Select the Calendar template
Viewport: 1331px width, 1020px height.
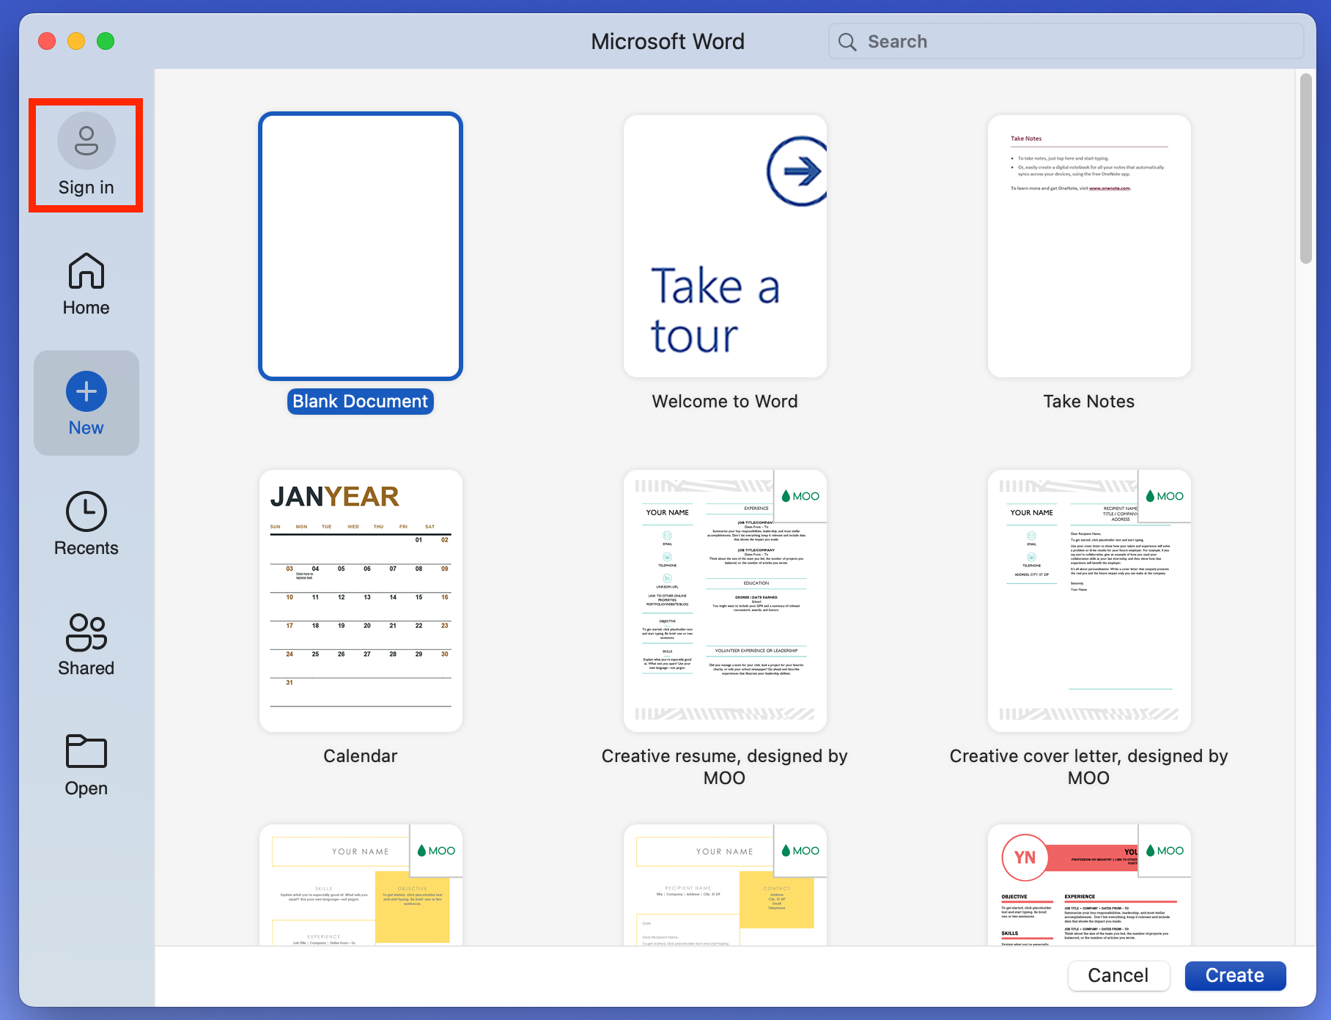point(361,601)
